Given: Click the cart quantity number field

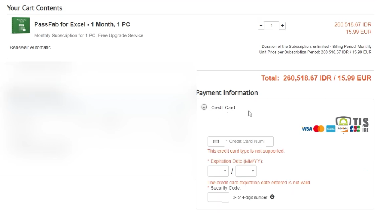Looking at the screenshot, I should pyautogui.click(x=272, y=26).
